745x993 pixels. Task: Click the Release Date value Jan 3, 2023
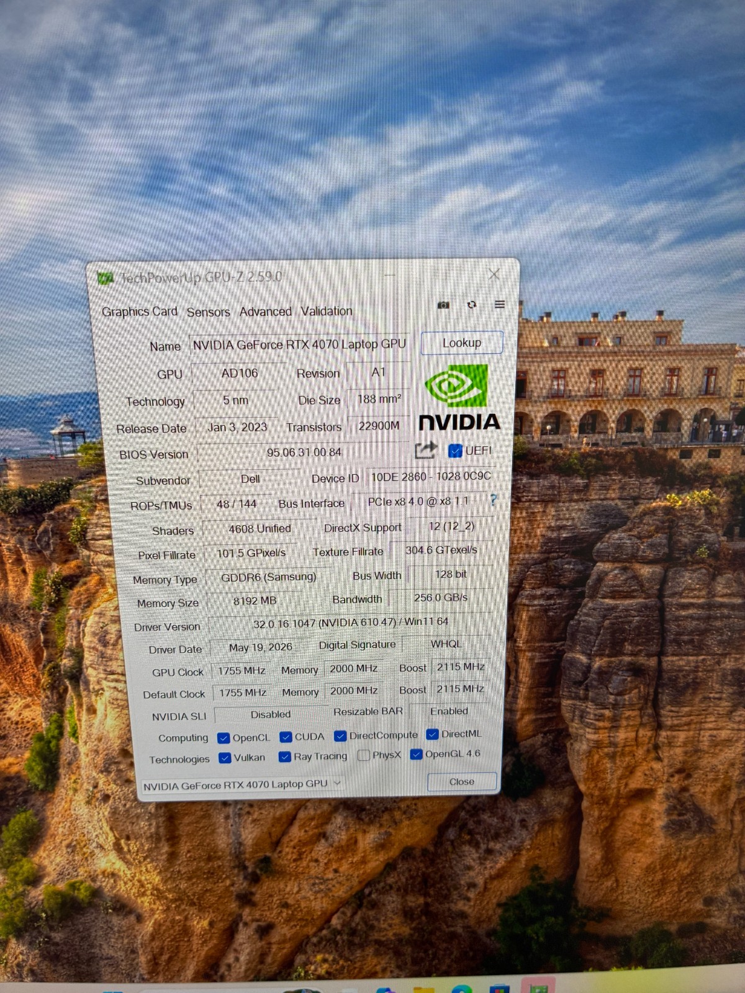coord(237,427)
